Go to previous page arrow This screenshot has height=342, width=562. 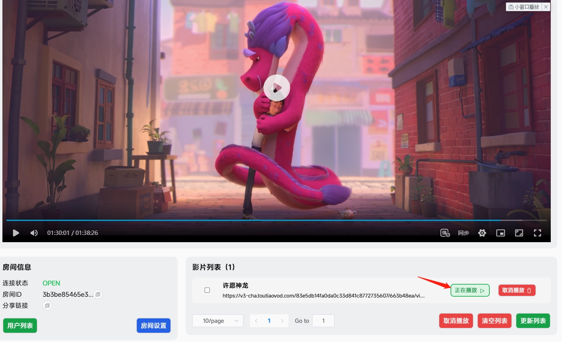point(256,321)
